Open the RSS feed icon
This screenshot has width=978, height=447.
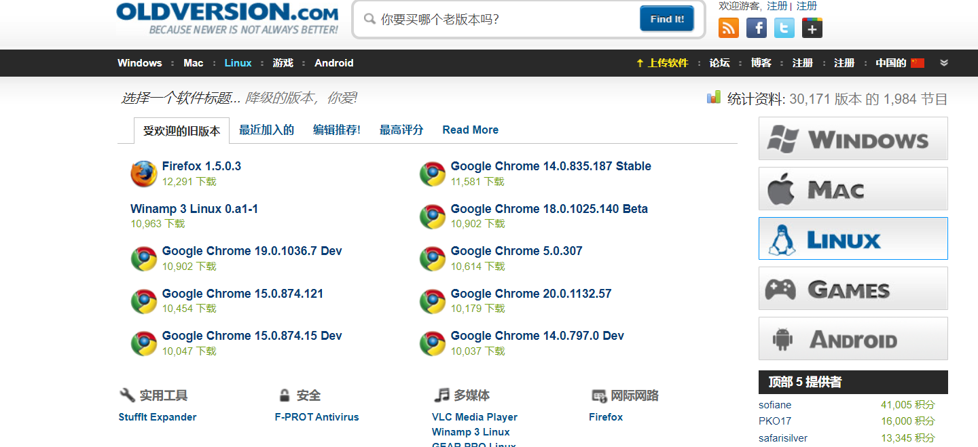729,28
